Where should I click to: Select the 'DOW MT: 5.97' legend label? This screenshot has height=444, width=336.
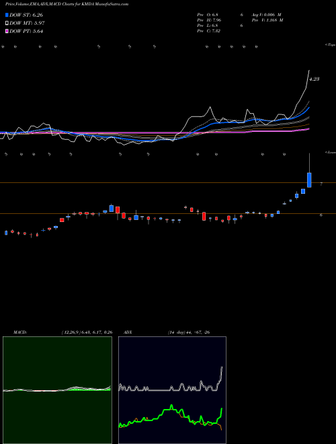pos(27,24)
